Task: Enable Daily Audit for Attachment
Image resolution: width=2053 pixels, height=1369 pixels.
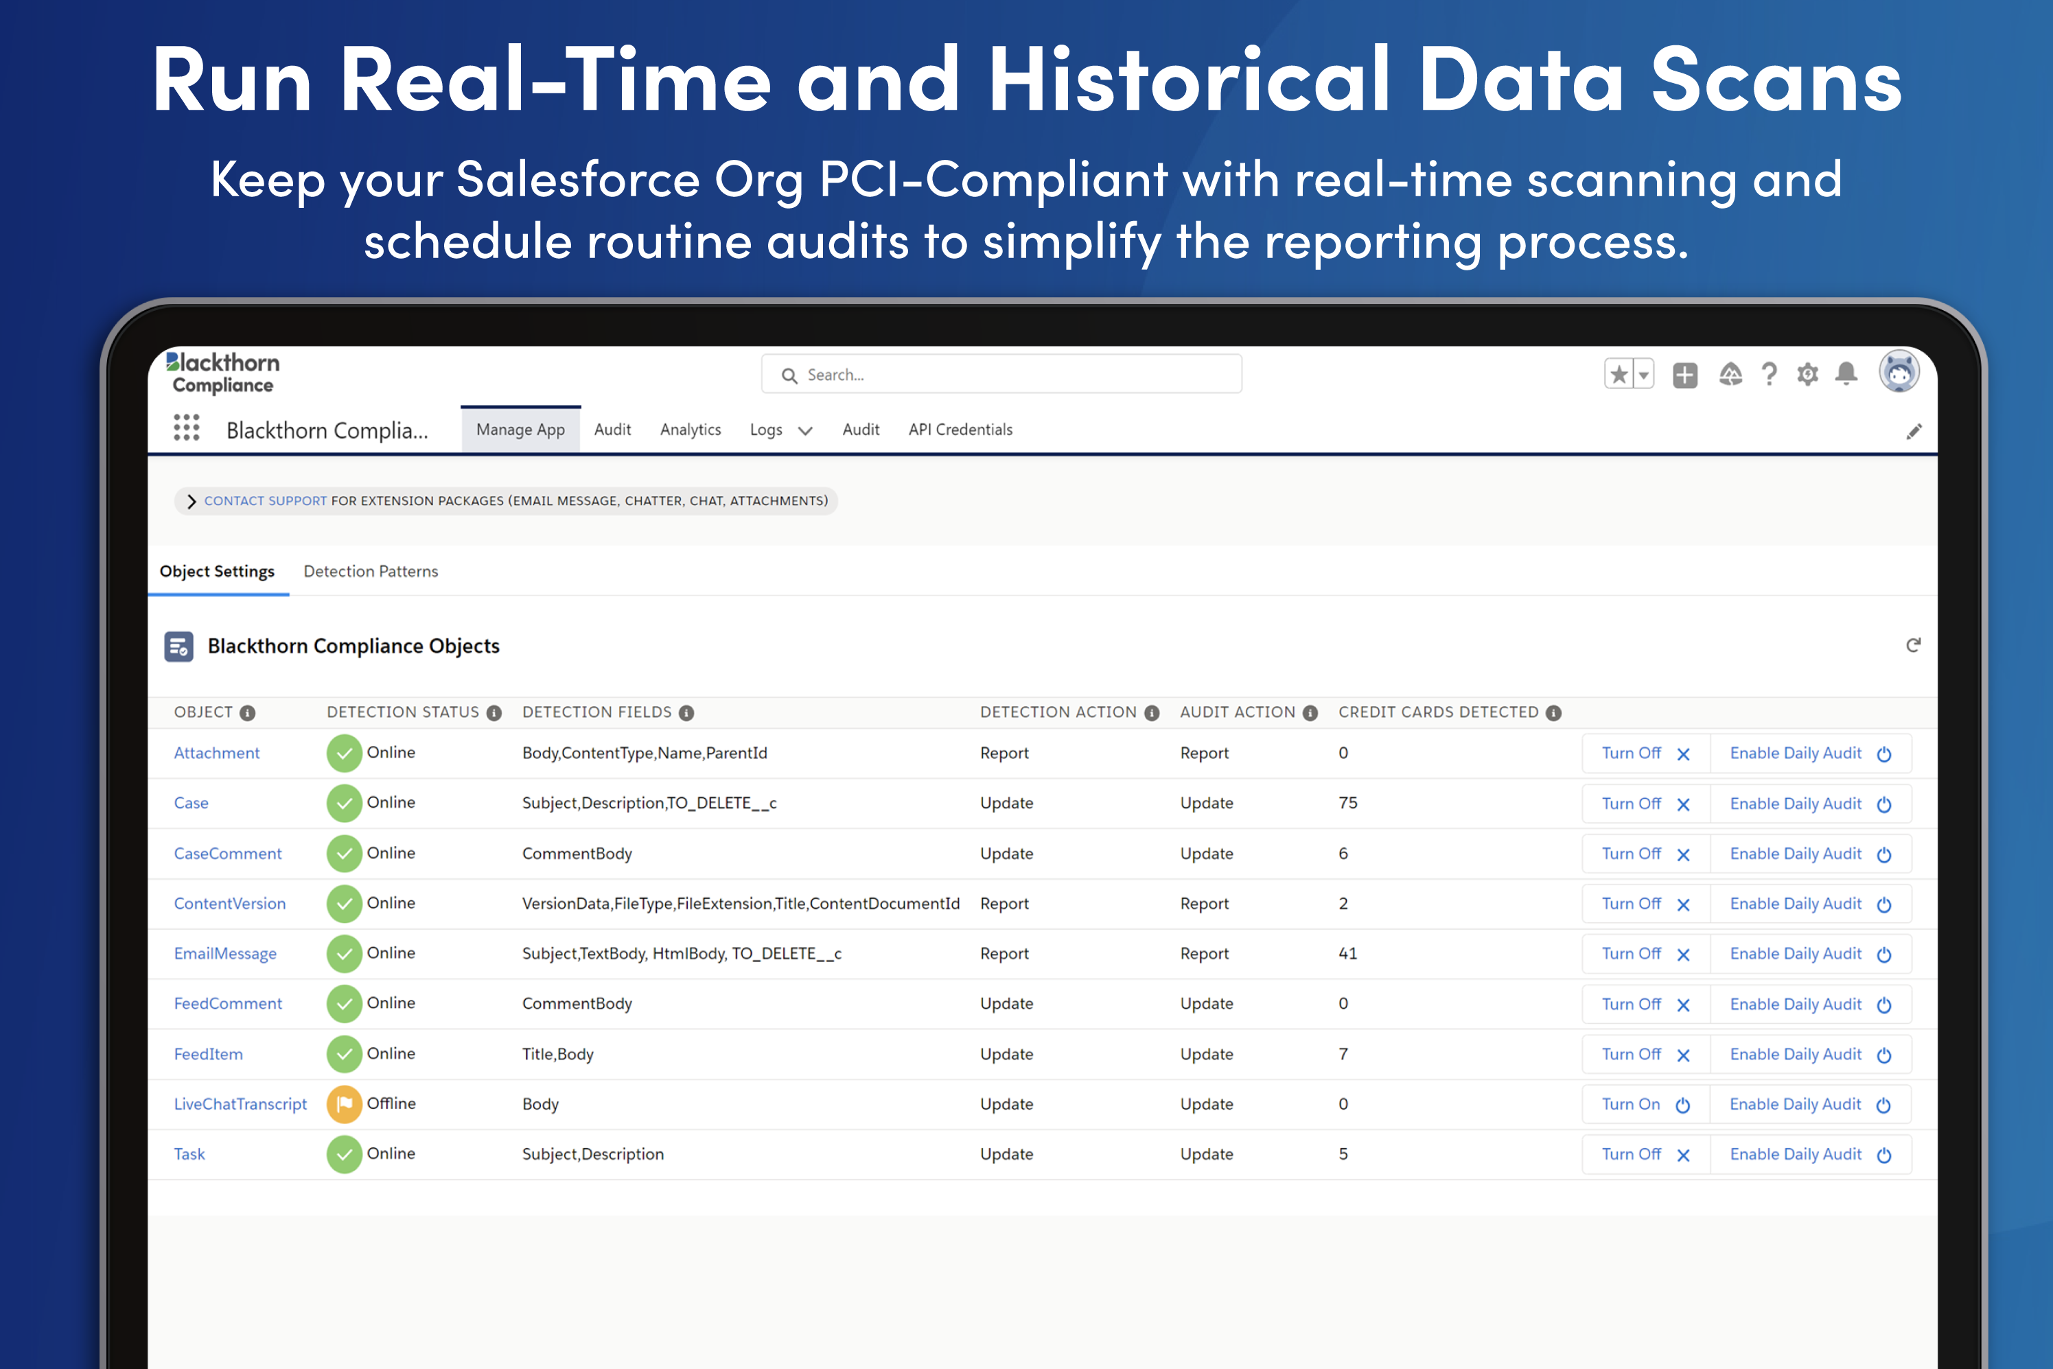Action: pyautogui.click(x=1810, y=753)
